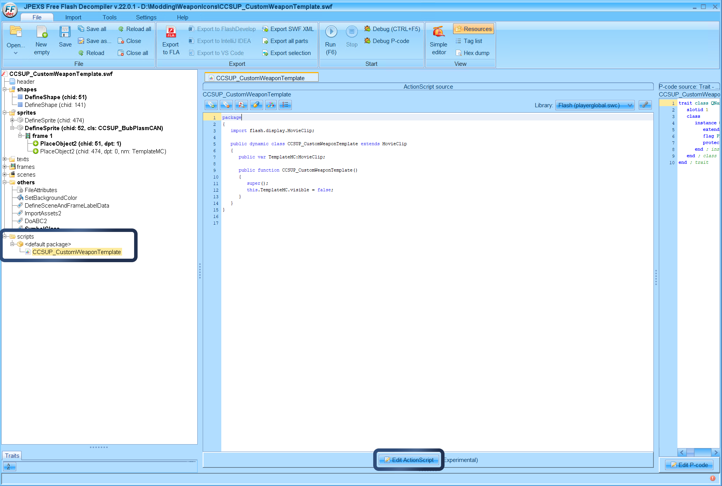Select the DoABC2 item in the tree
Screen dimensions: 722x486
[x=36, y=221]
